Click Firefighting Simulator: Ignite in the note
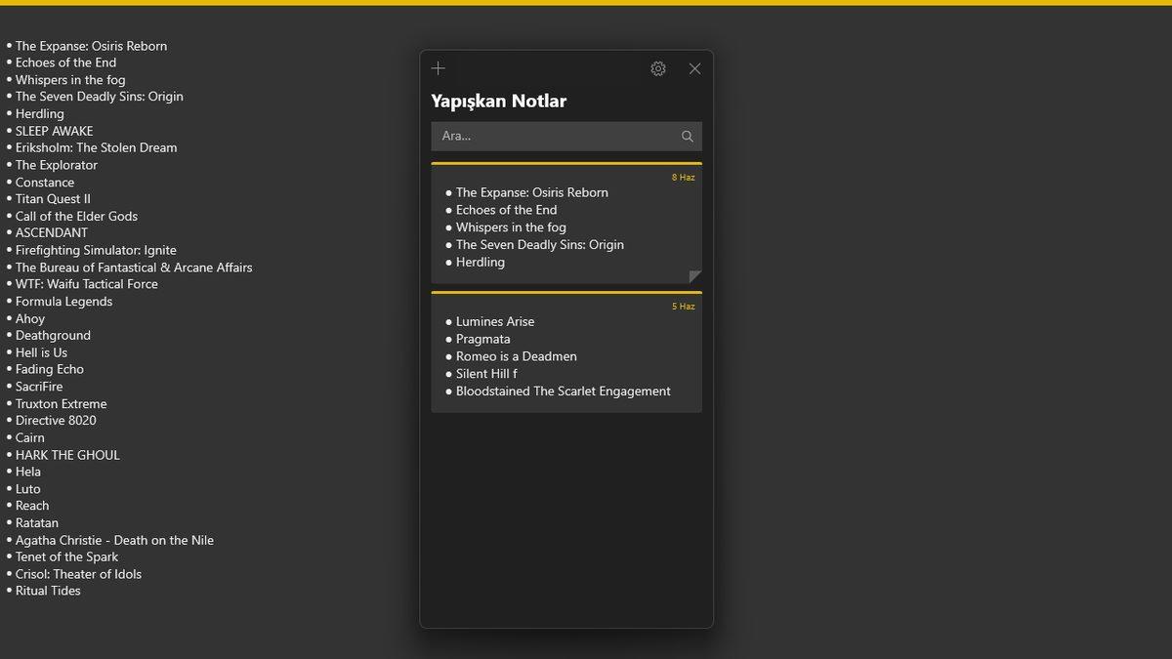 click(x=96, y=250)
